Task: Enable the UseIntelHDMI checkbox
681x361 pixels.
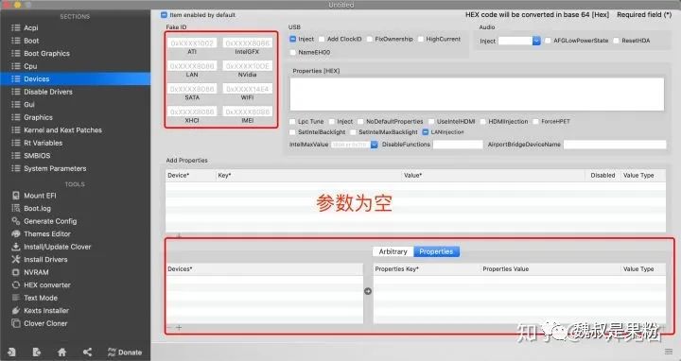Action: (431, 122)
